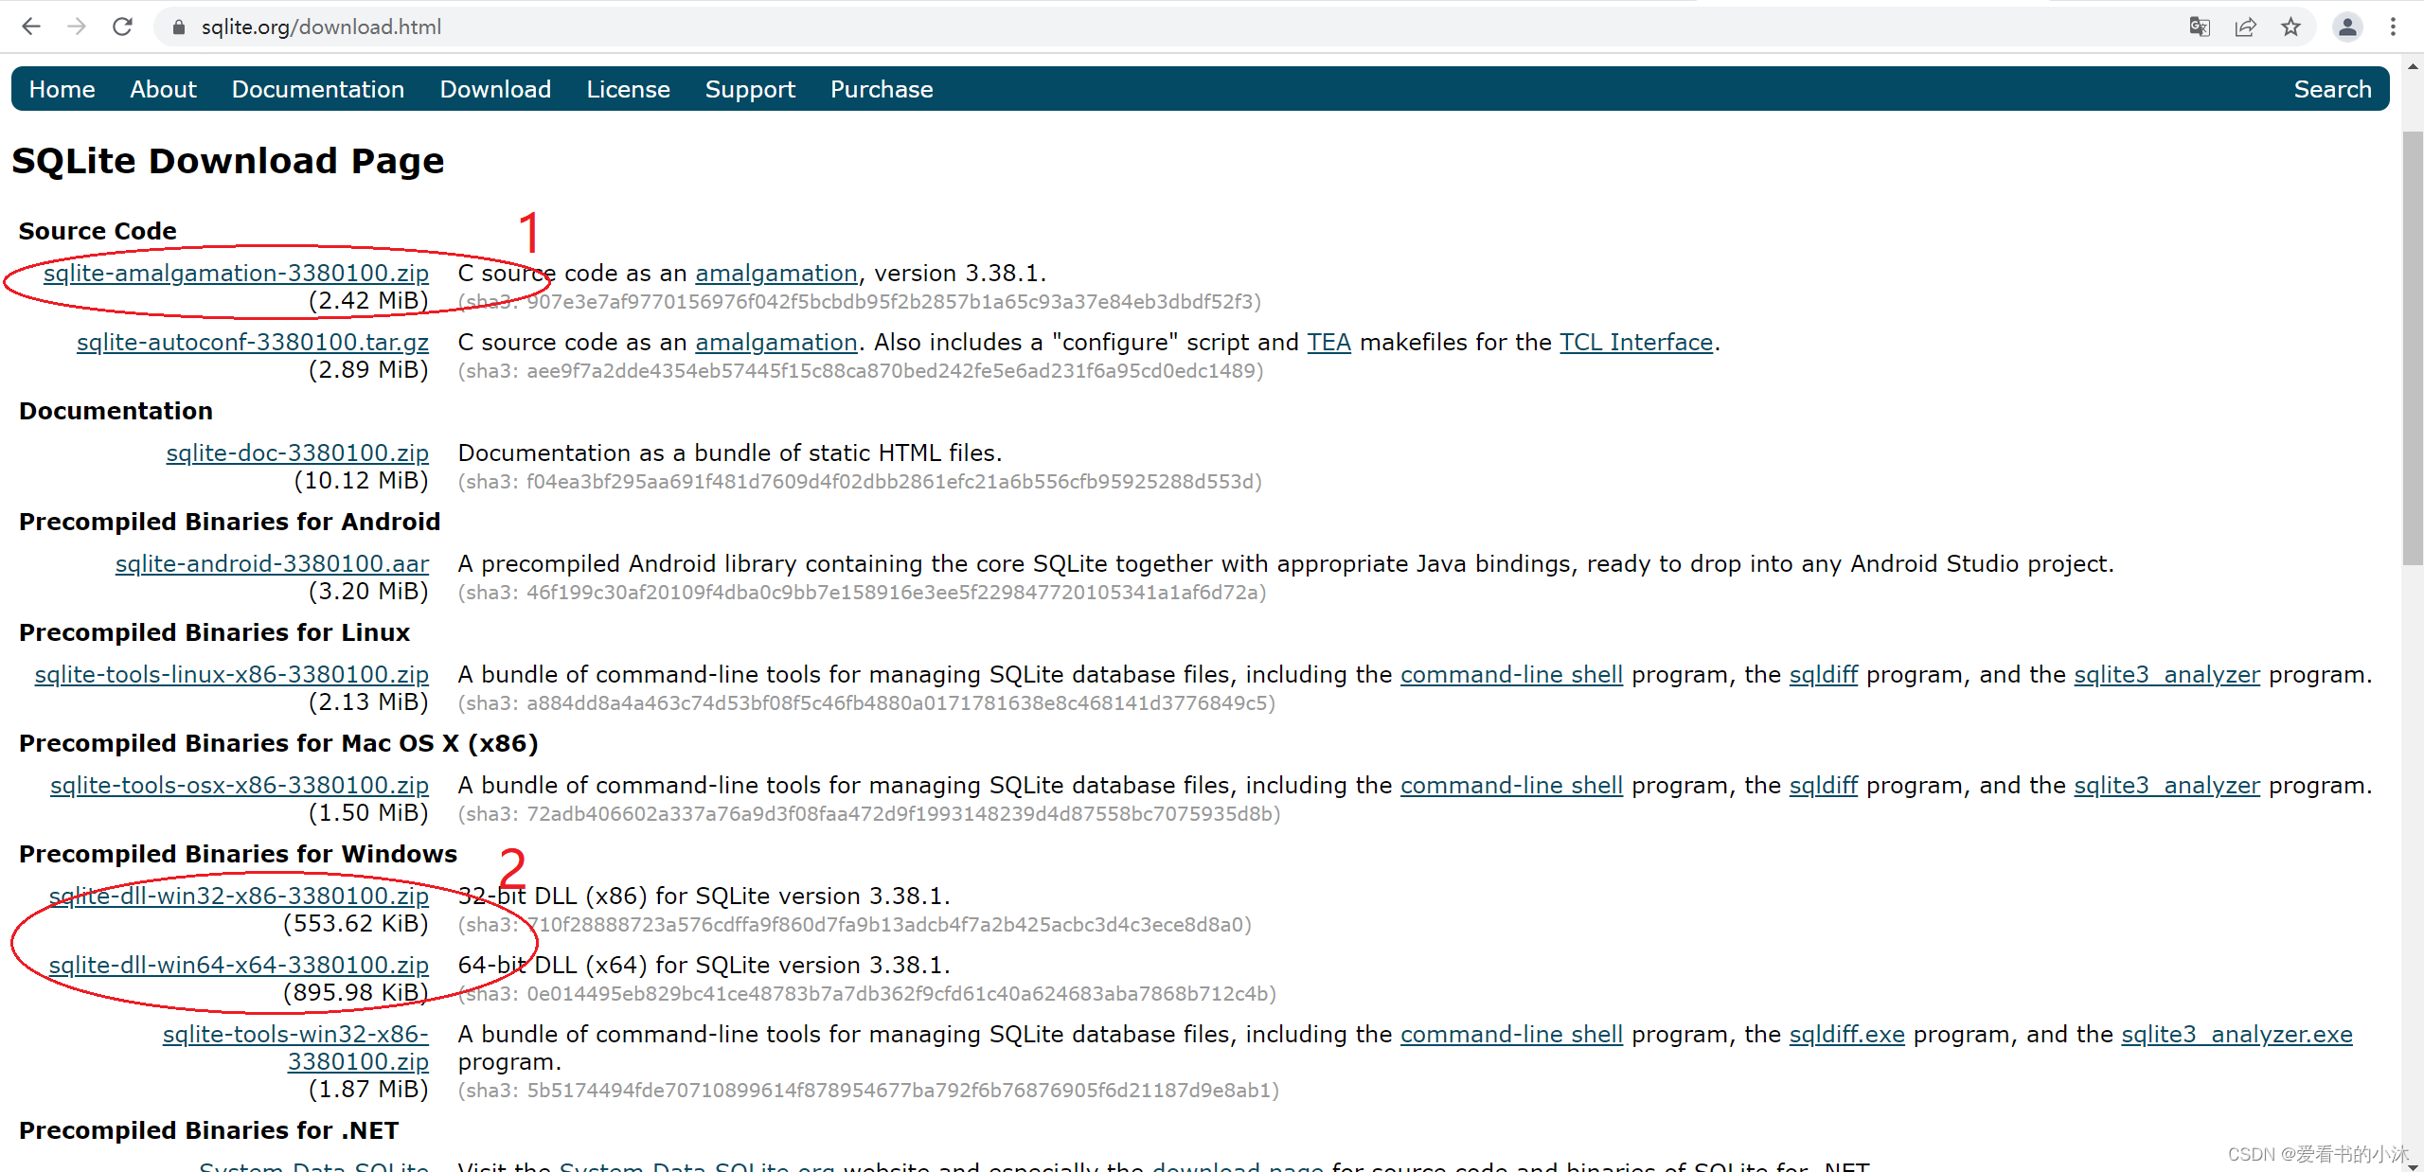Image resolution: width=2424 pixels, height=1172 pixels.
Task: Open sqldiff link in Linux row
Action: pyautogui.click(x=1824, y=674)
